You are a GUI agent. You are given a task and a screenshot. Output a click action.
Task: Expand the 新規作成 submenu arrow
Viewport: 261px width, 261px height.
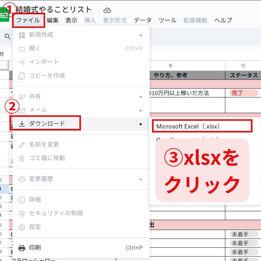click(x=141, y=35)
